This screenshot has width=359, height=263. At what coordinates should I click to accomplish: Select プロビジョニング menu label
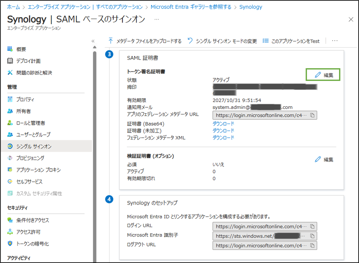click(30, 158)
